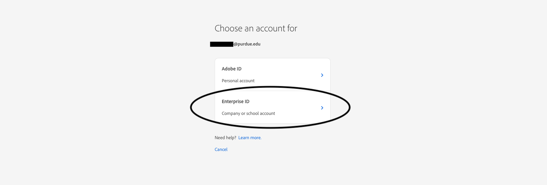Cancel the account selection
The width and height of the screenshot is (547, 185).
coord(221,150)
